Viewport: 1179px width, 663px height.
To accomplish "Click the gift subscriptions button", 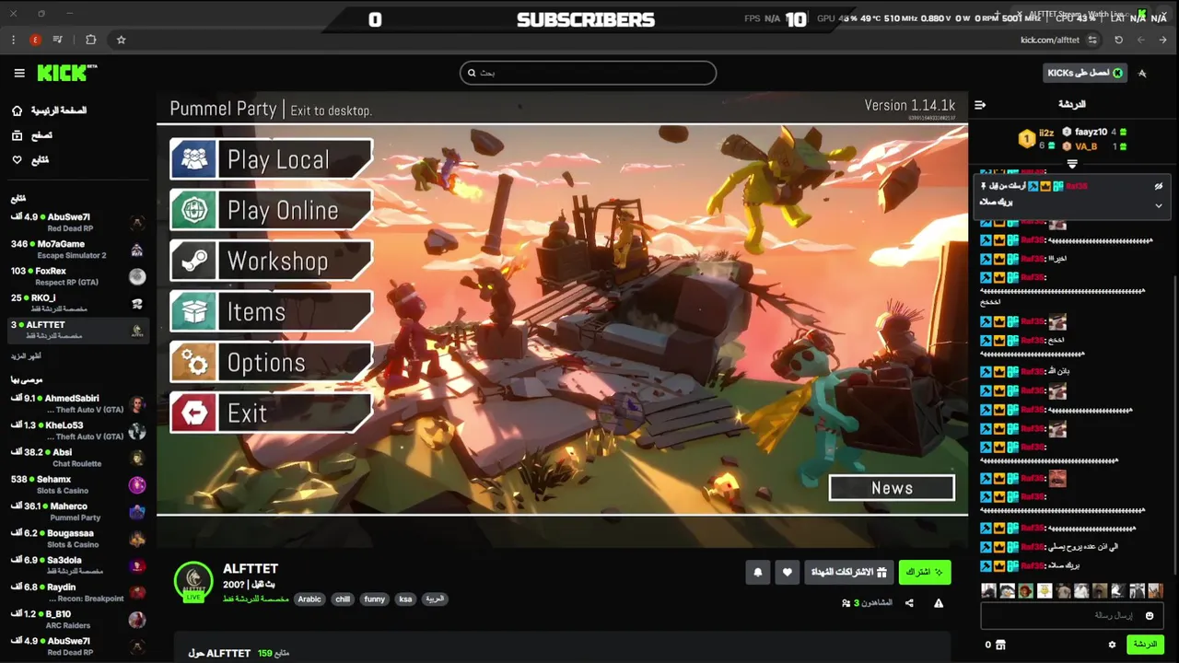I will 848,572.
